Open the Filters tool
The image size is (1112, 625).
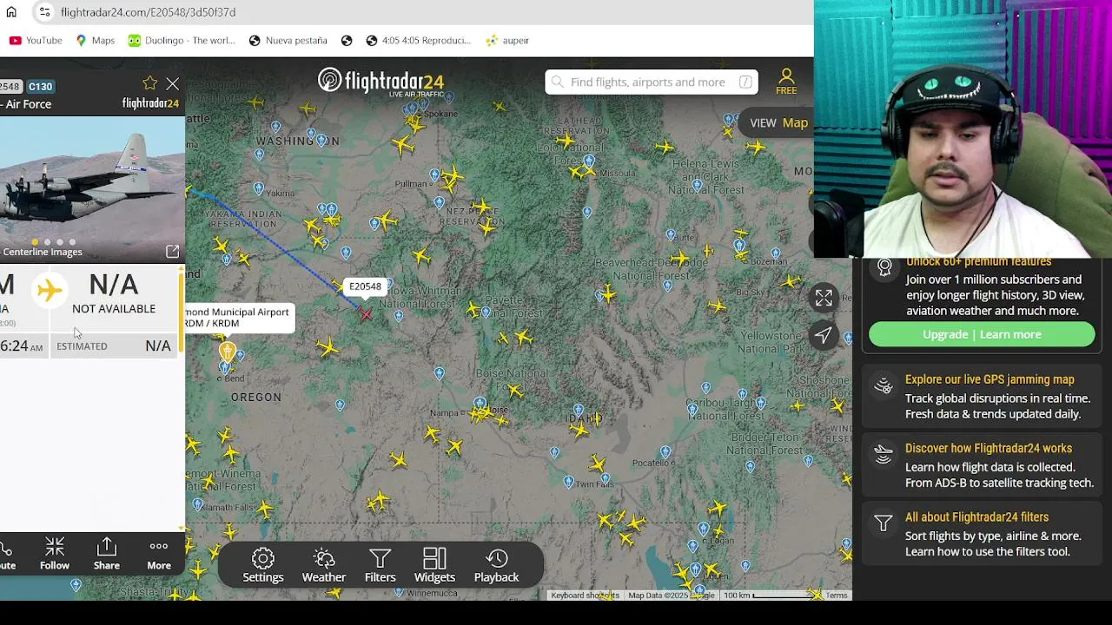[x=380, y=565]
